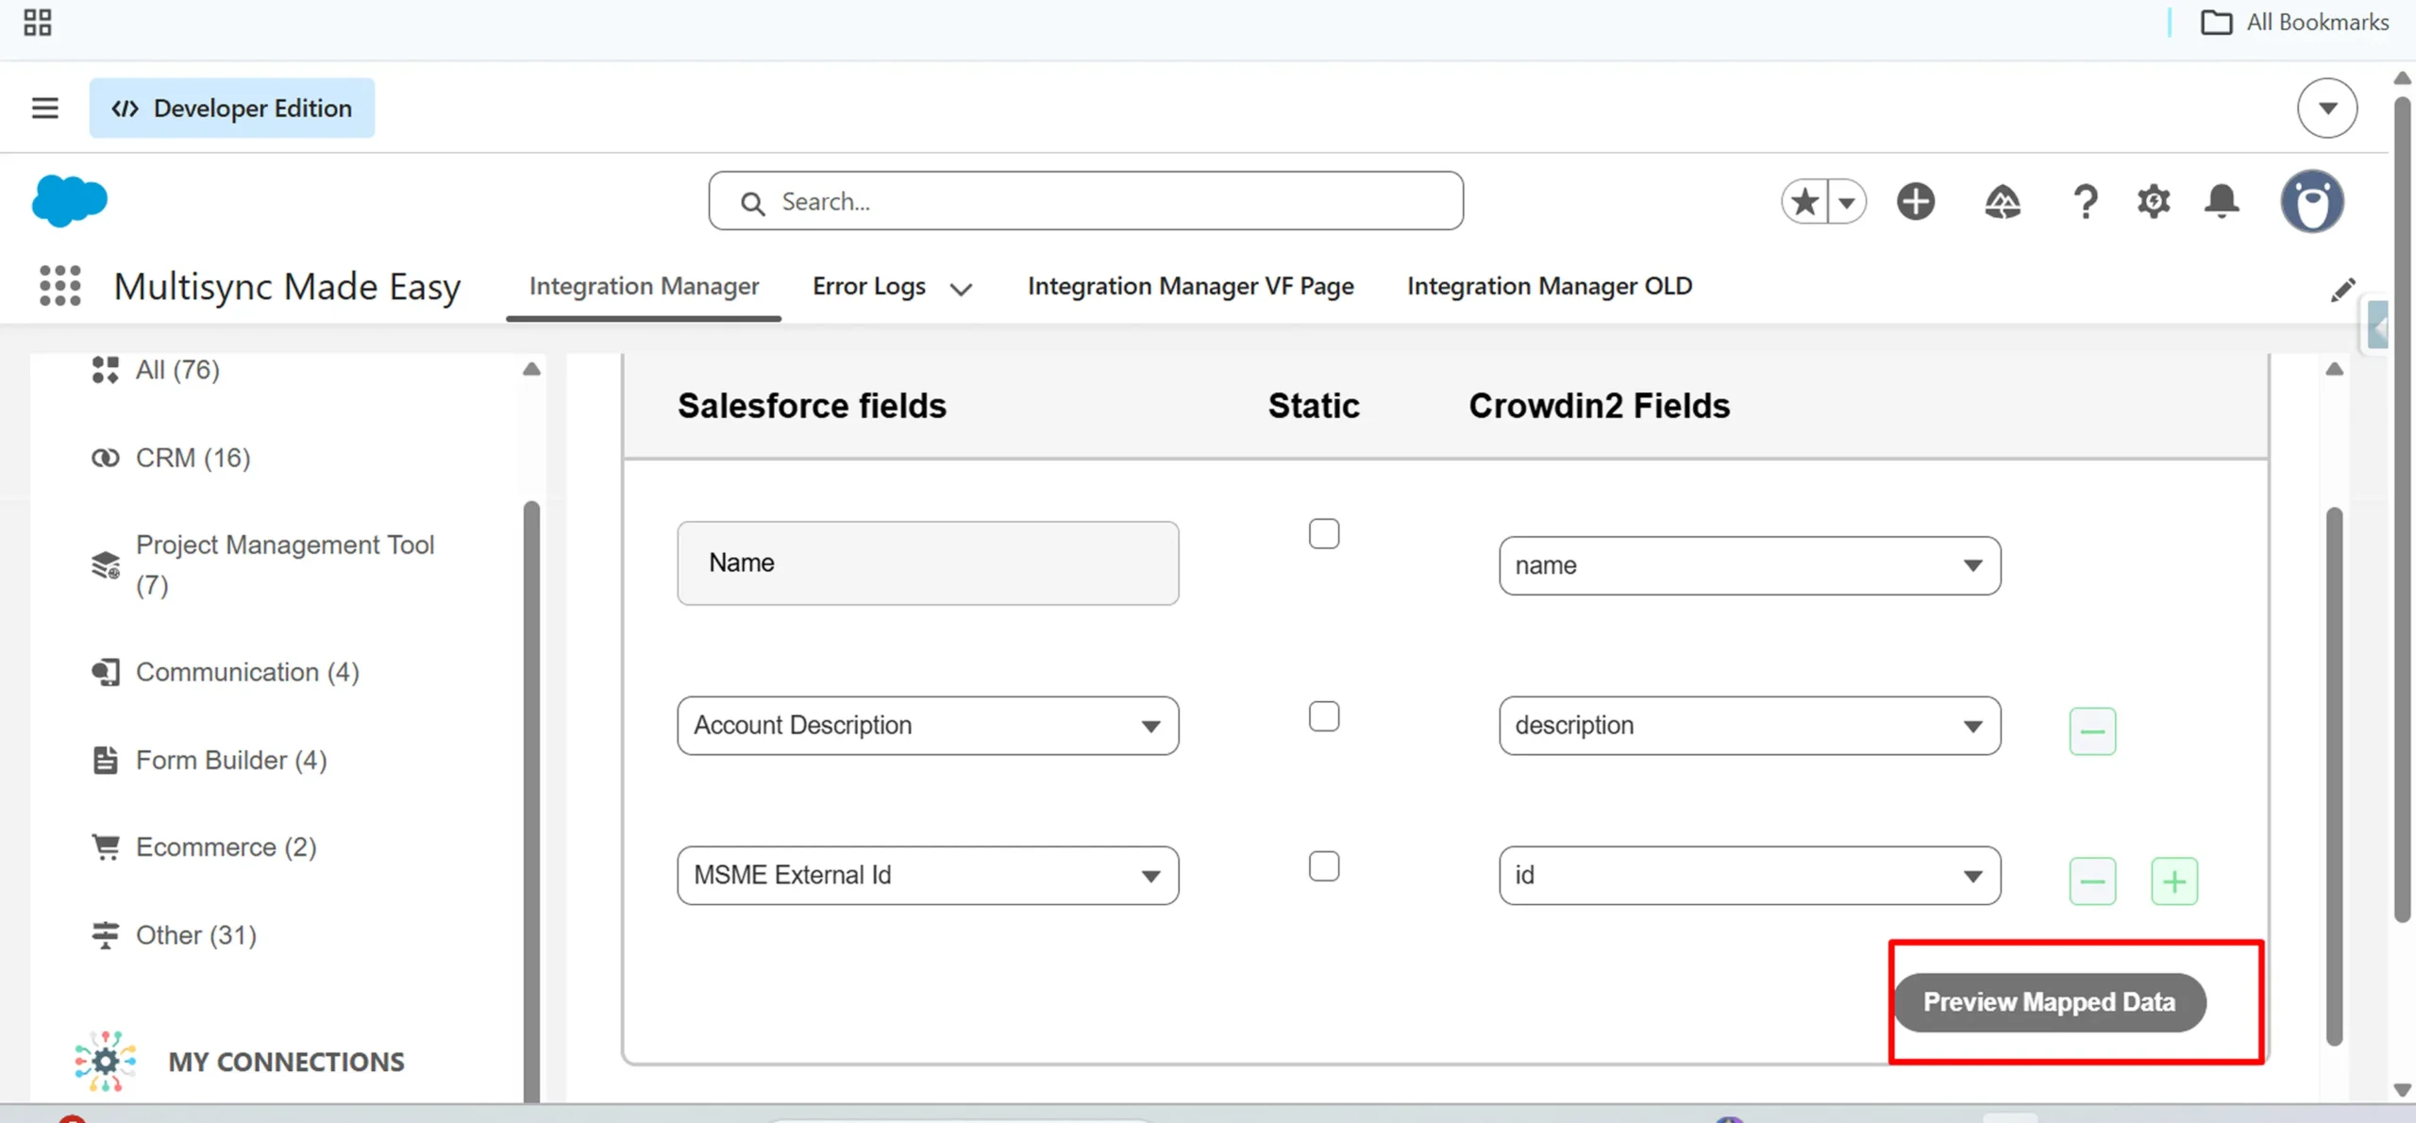Open the Notifications bell
This screenshot has width=2416, height=1123.
coord(2221,201)
